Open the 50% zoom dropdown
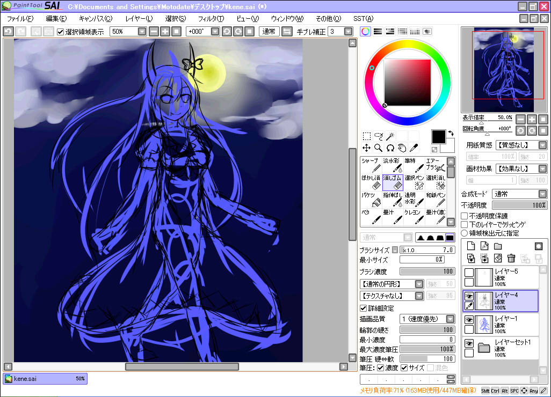 point(142,32)
